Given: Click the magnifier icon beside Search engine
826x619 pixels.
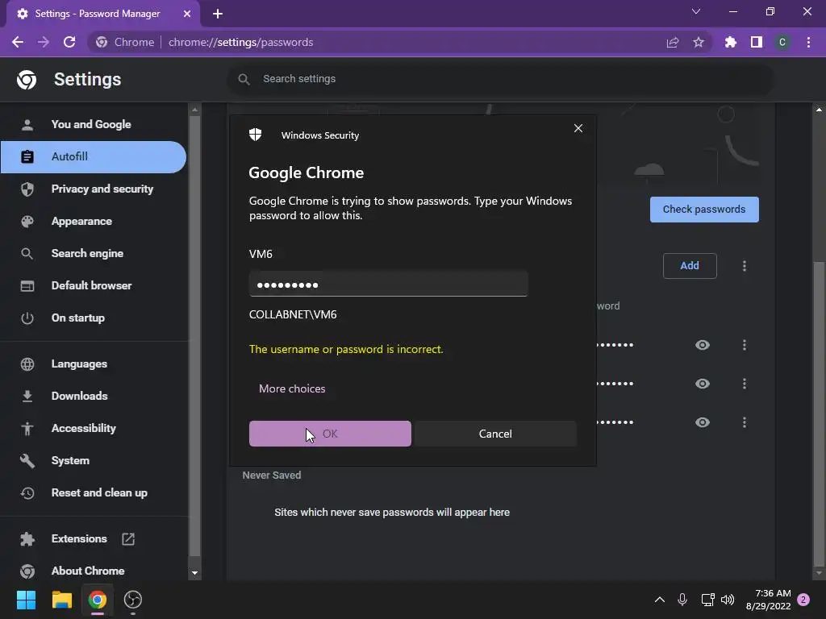Looking at the screenshot, I should [27, 253].
